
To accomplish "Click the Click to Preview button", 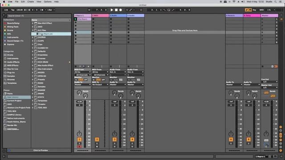I will 41,150.
